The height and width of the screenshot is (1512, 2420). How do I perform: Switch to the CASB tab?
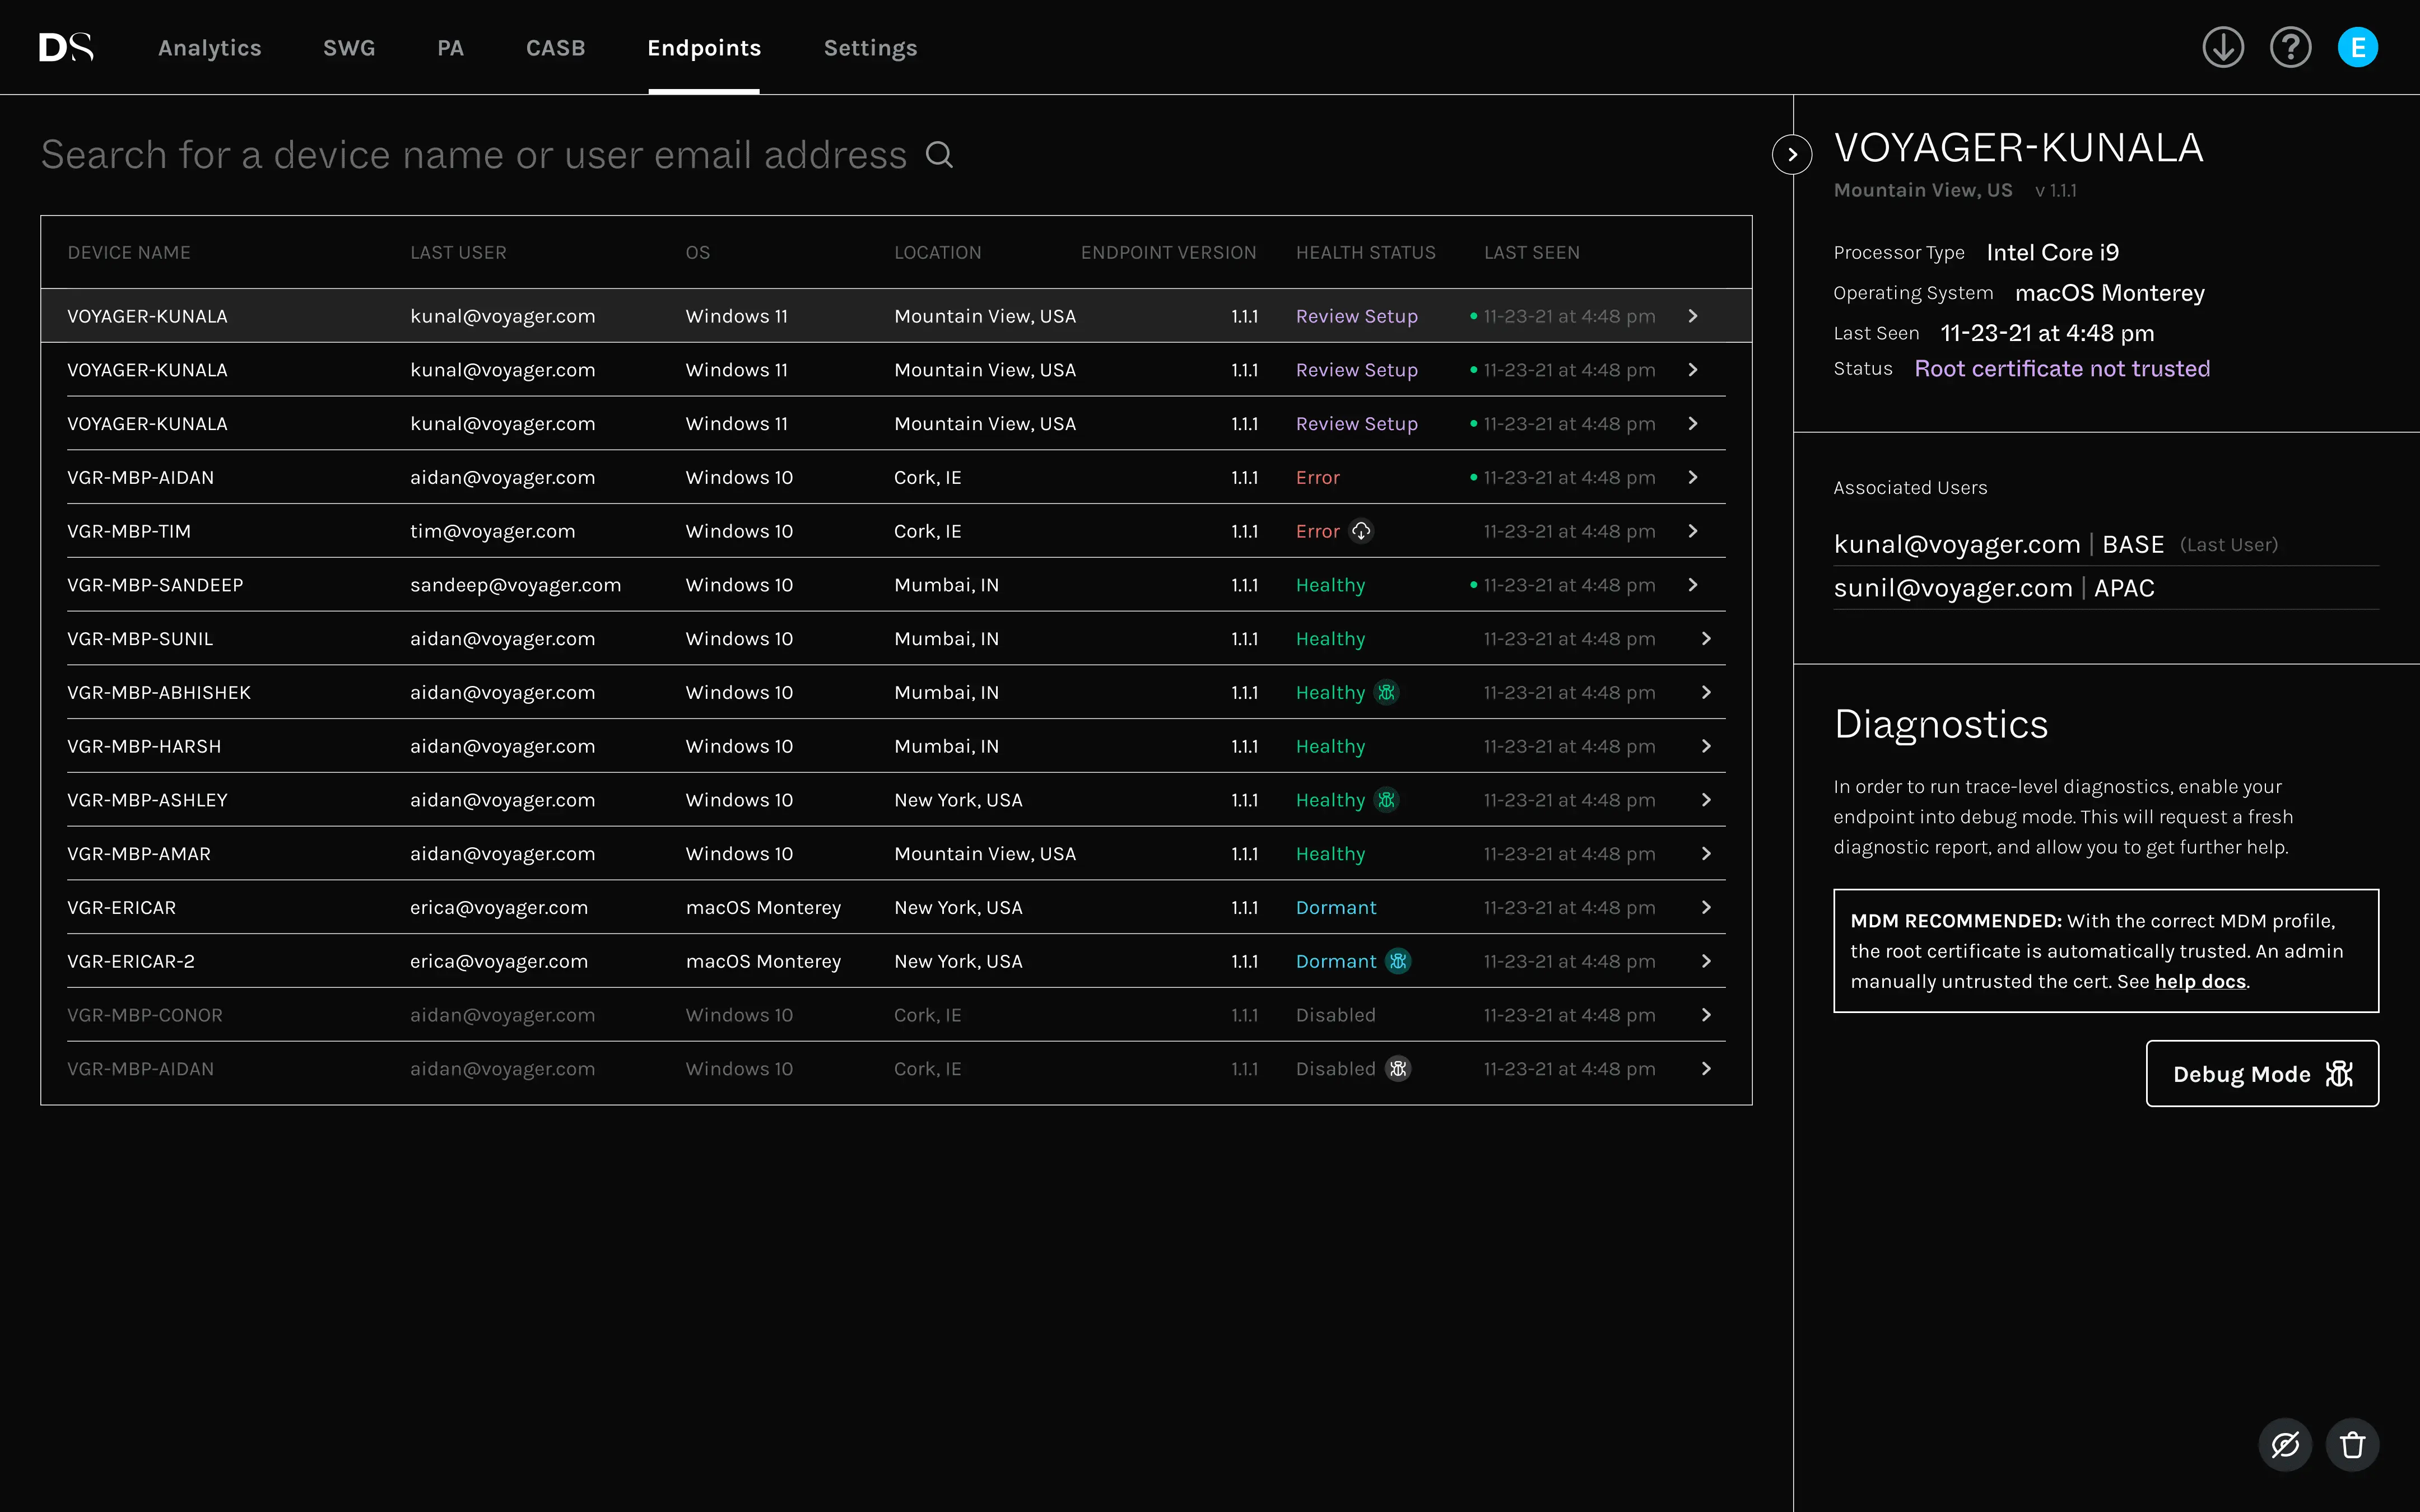[556, 48]
